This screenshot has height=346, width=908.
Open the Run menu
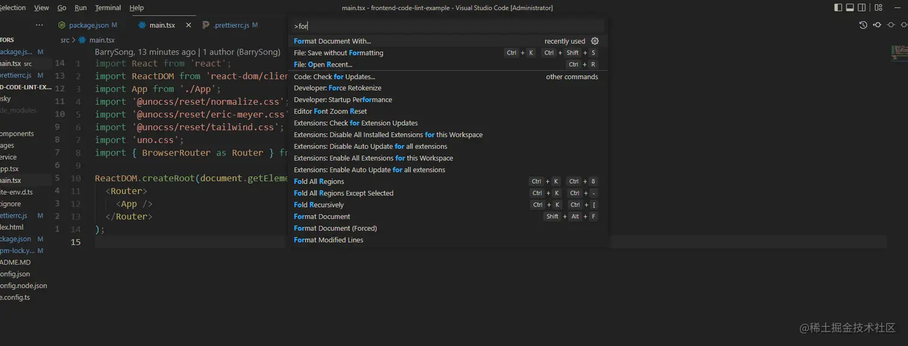click(80, 8)
